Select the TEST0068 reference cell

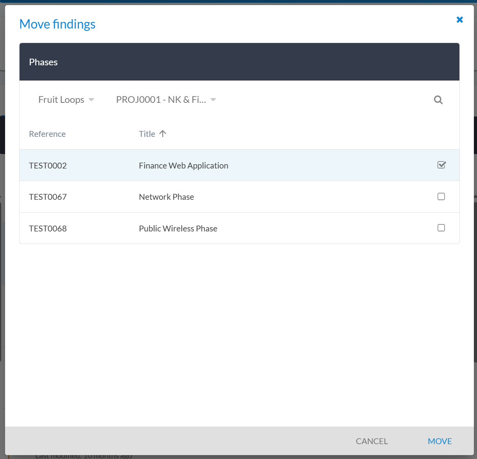48,229
